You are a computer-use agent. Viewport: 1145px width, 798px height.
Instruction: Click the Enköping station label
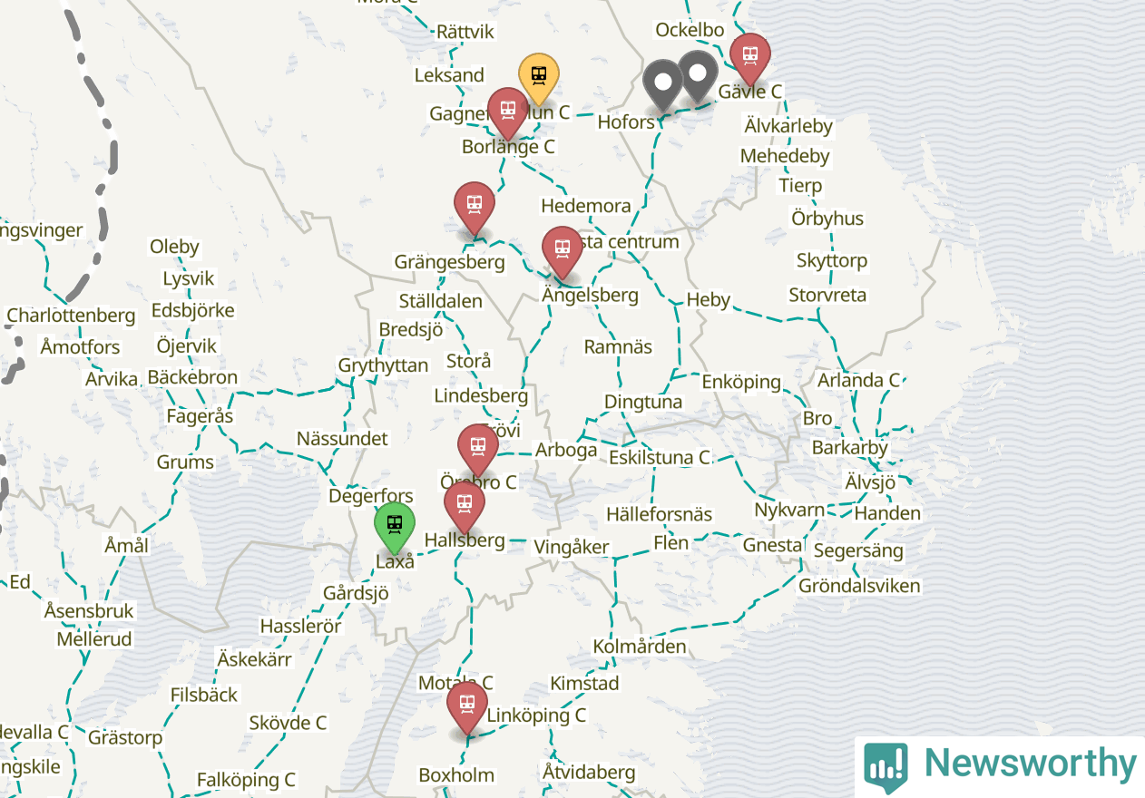(x=741, y=382)
